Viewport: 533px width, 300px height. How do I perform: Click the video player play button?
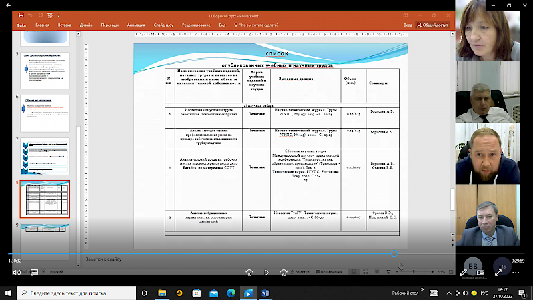click(x=266, y=272)
